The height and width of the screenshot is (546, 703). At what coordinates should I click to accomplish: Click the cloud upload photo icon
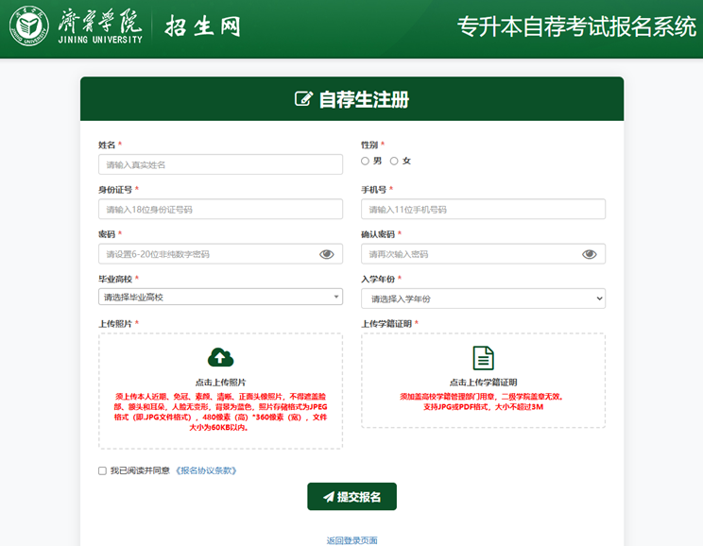pos(220,357)
